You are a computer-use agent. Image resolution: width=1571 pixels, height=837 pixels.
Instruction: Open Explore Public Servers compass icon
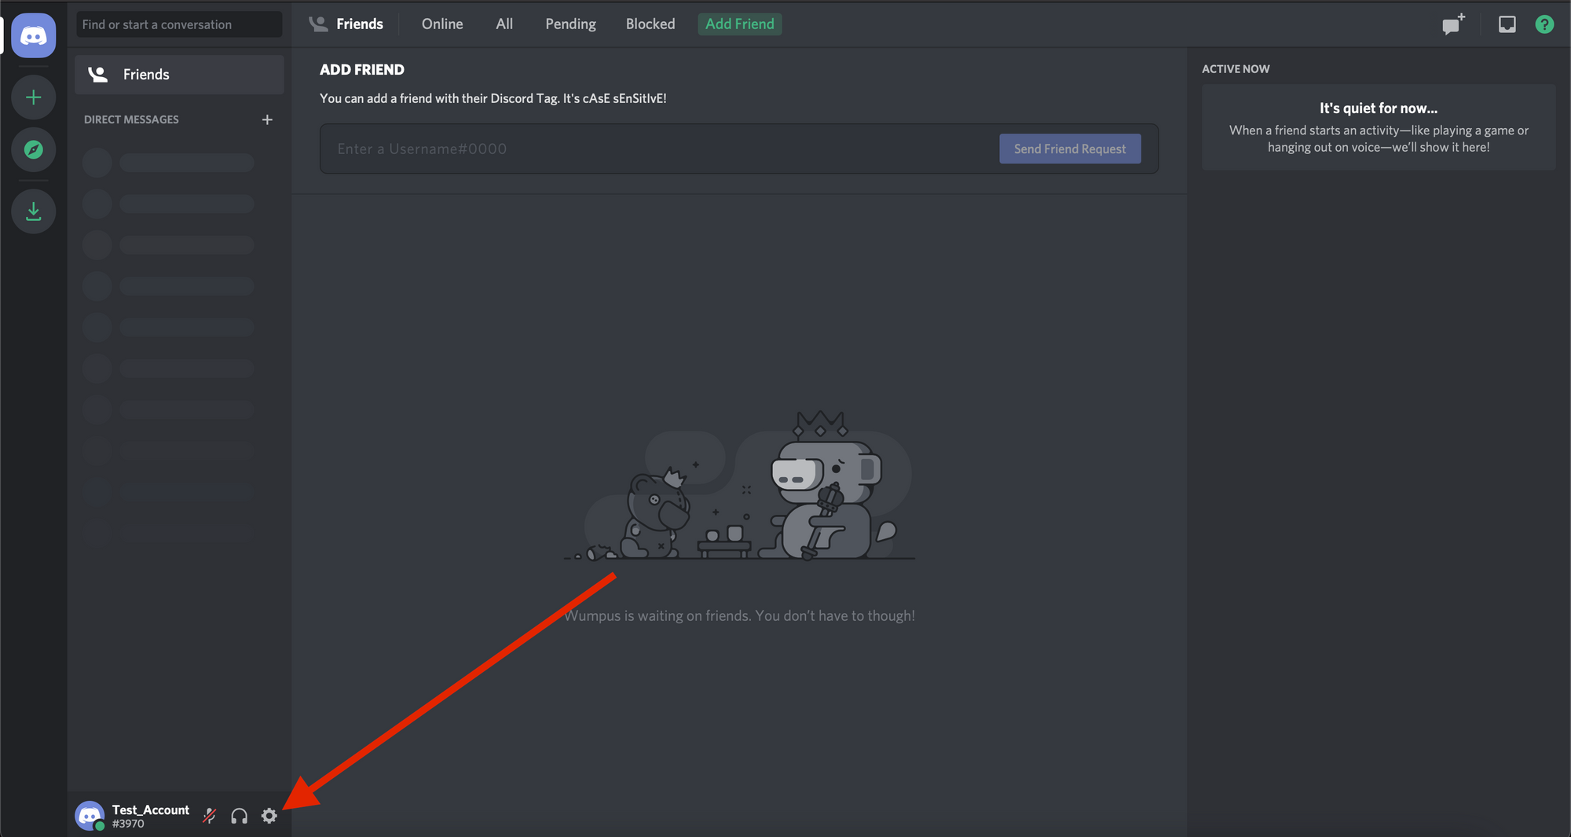pyautogui.click(x=34, y=149)
